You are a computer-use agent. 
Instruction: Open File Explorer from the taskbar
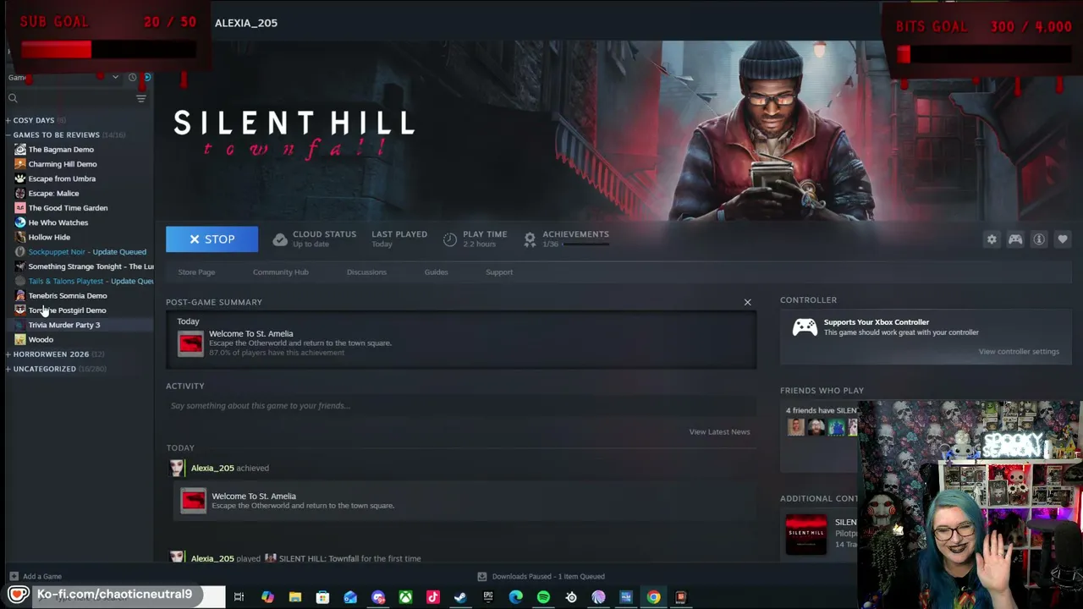[295, 597]
